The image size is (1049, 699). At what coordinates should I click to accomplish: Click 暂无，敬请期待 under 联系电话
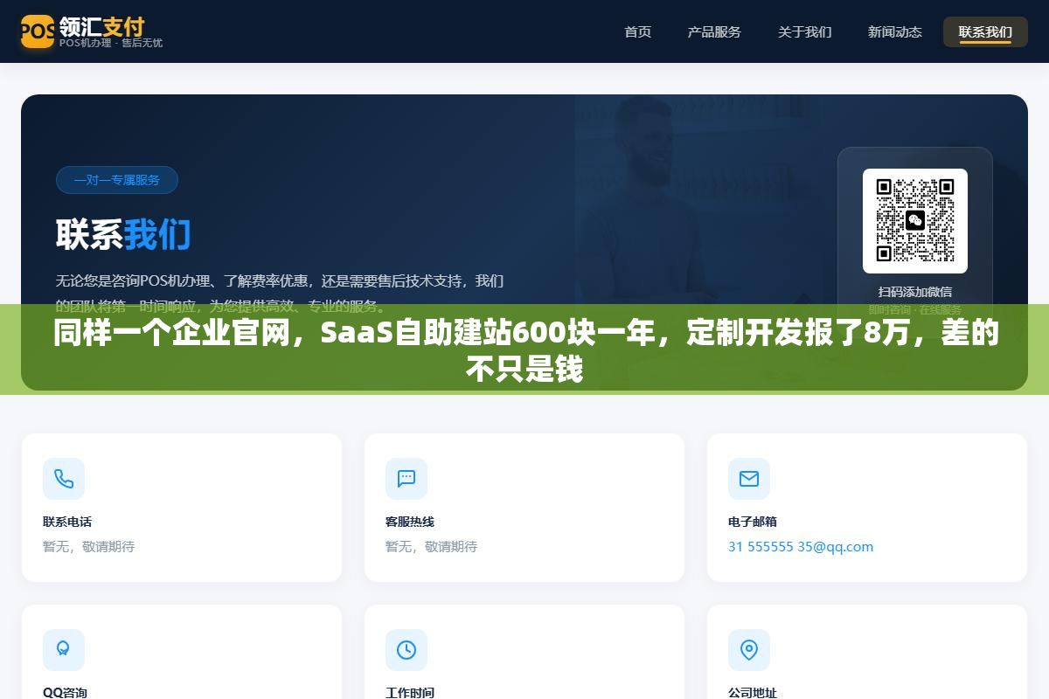pyautogui.click(x=89, y=547)
